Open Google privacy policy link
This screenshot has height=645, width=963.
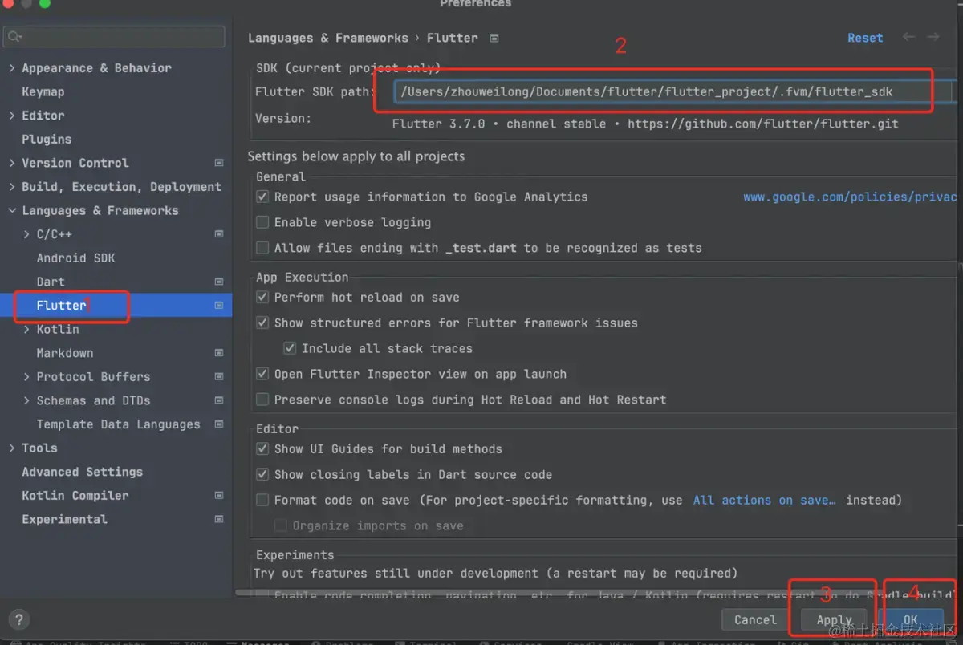coord(850,197)
